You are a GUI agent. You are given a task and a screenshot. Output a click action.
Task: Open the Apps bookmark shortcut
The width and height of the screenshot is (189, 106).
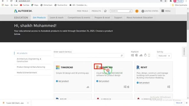[5, 5]
